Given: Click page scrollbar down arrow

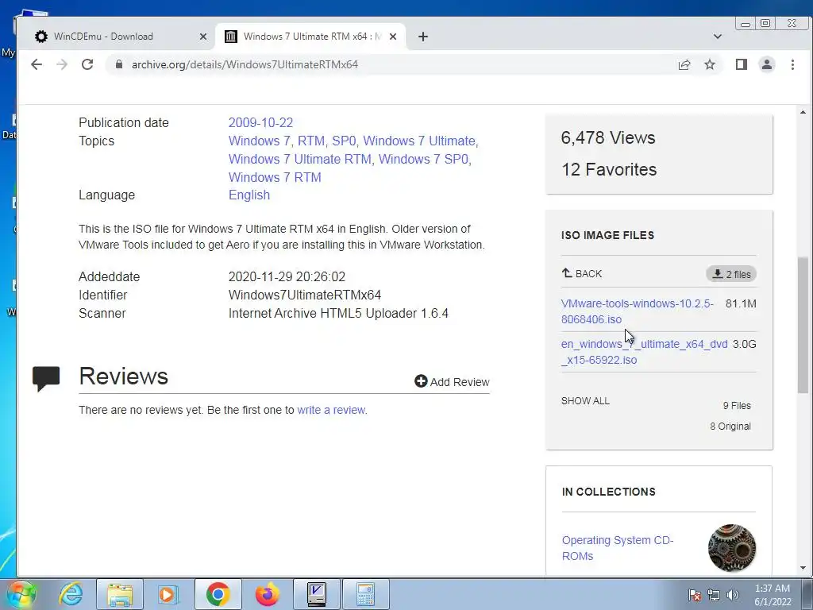Looking at the screenshot, I should tap(803, 568).
